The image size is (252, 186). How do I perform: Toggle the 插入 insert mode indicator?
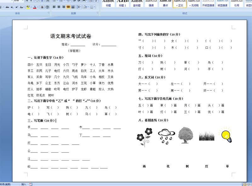click(24, 184)
